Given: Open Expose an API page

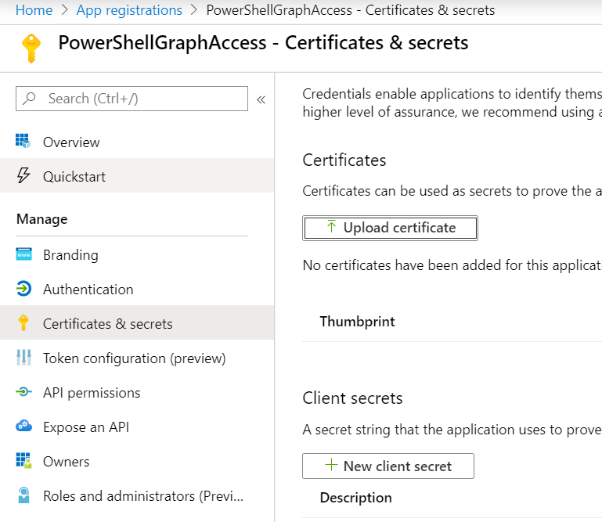Looking at the screenshot, I should [137, 427].
